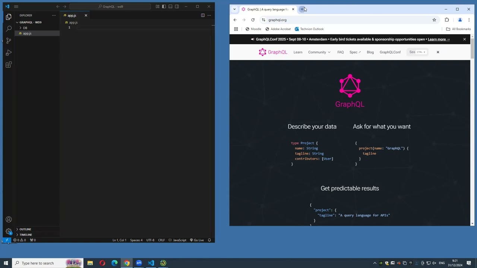This screenshot has width=477, height=268.
Task: Open the Moodle bookmark
Action: tap(253, 29)
